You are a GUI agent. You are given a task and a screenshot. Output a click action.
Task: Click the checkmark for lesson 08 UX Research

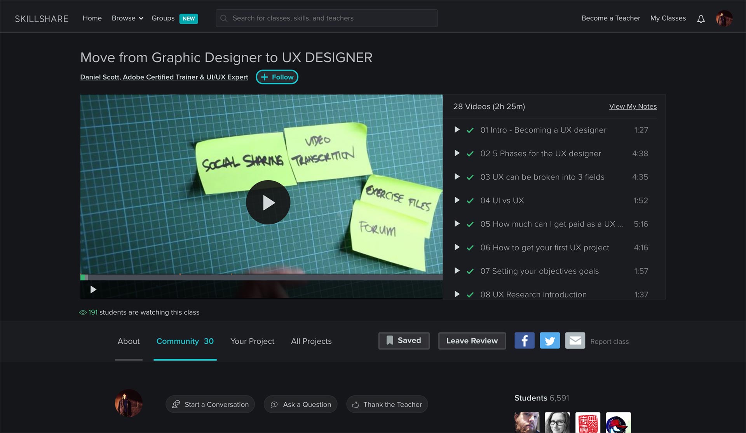470,295
